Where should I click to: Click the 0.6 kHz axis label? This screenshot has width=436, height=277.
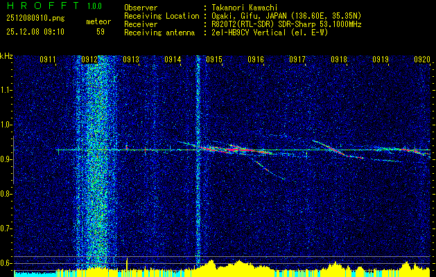(6, 263)
